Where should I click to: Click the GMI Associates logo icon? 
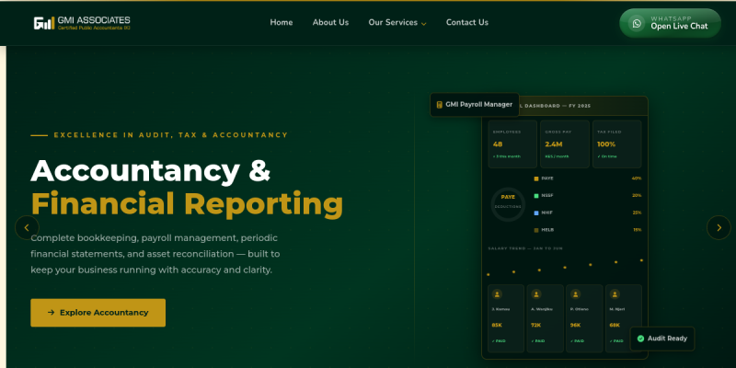tap(42, 23)
